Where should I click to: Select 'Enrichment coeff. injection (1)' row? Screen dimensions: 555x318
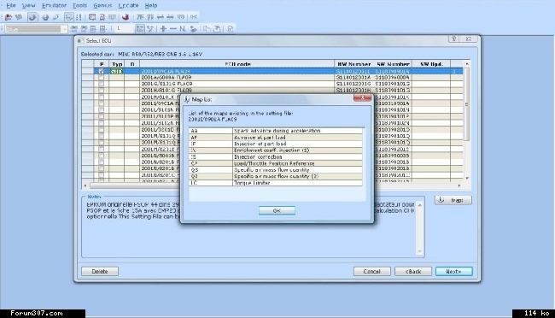click(276, 150)
